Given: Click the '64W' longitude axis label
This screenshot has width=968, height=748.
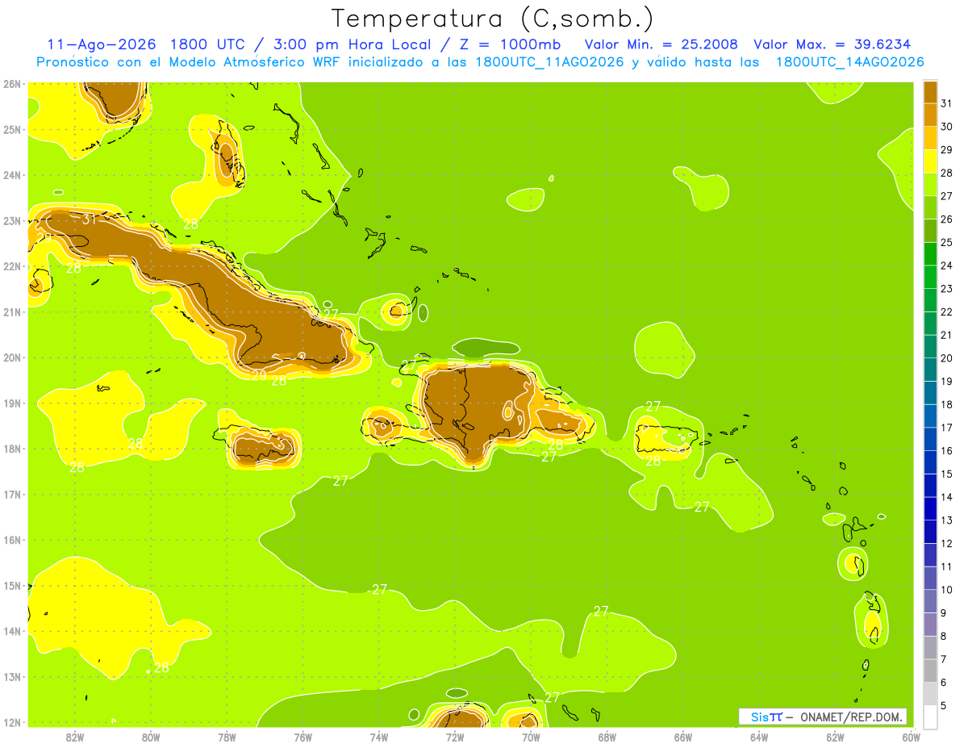Looking at the screenshot, I should (x=759, y=737).
